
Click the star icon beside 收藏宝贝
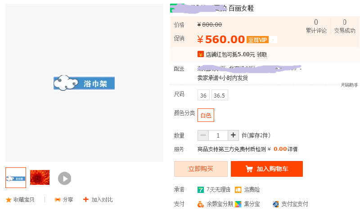point(9,200)
